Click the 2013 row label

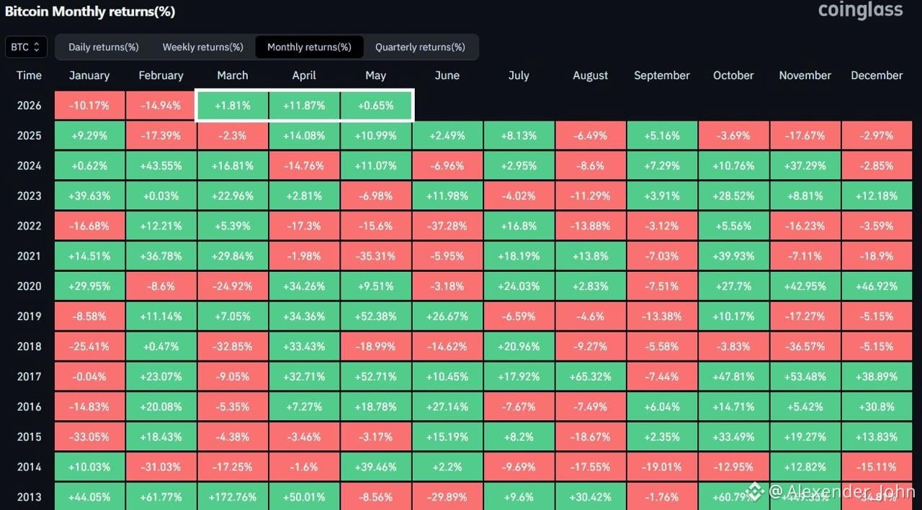pos(29,497)
